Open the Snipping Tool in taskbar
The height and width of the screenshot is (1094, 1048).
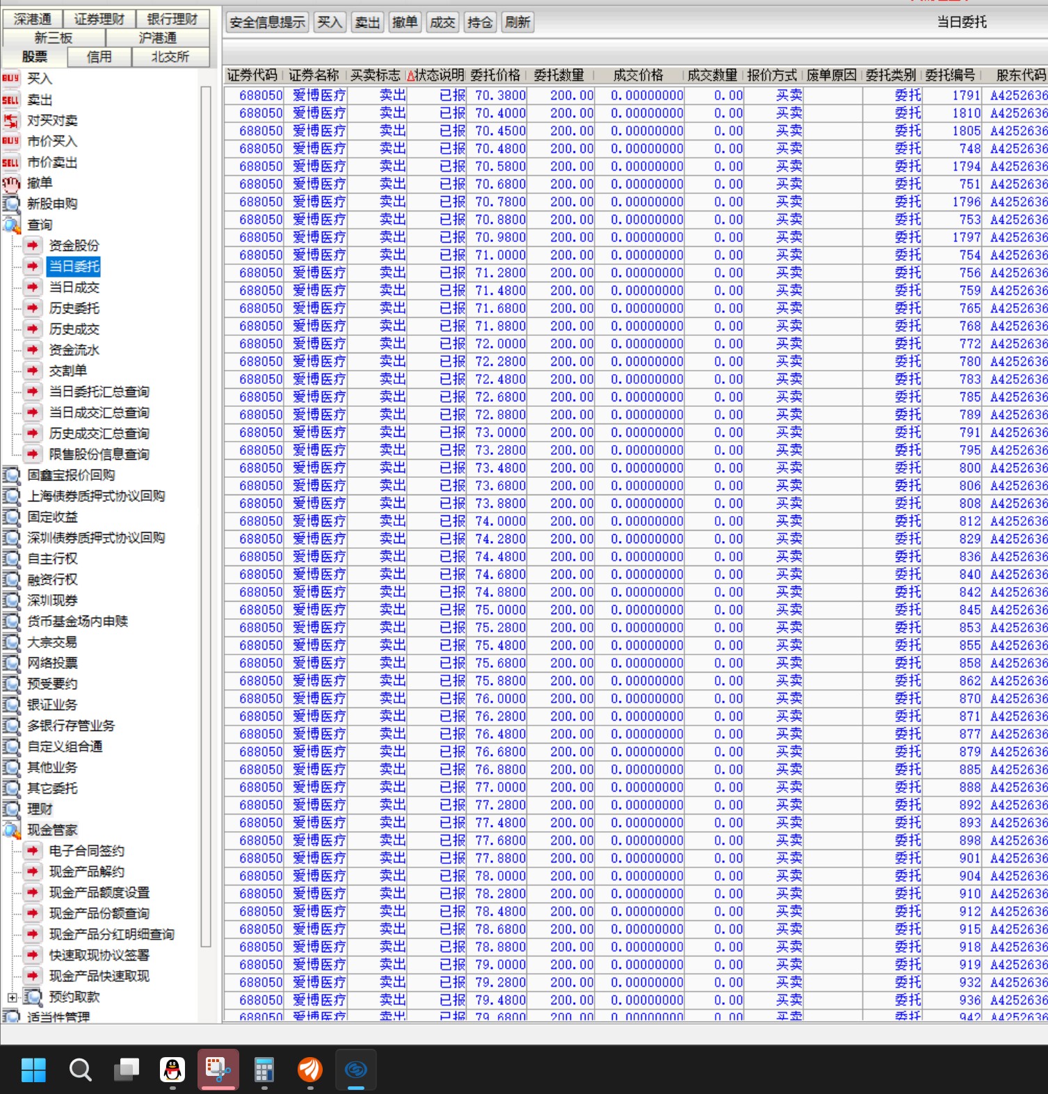pos(218,1070)
